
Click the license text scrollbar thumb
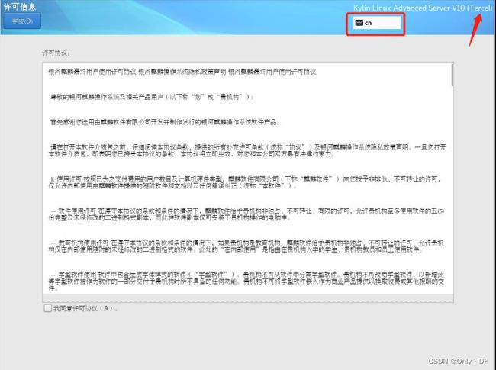click(x=452, y=76)
